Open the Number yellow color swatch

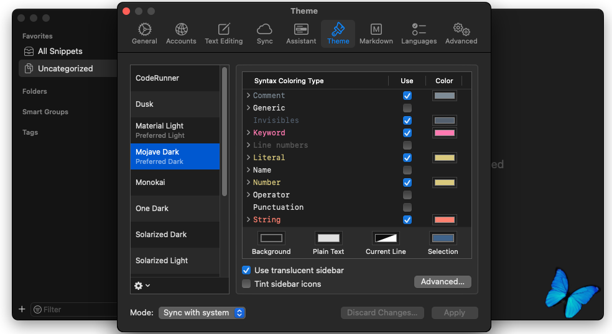(x=445, y=183)
